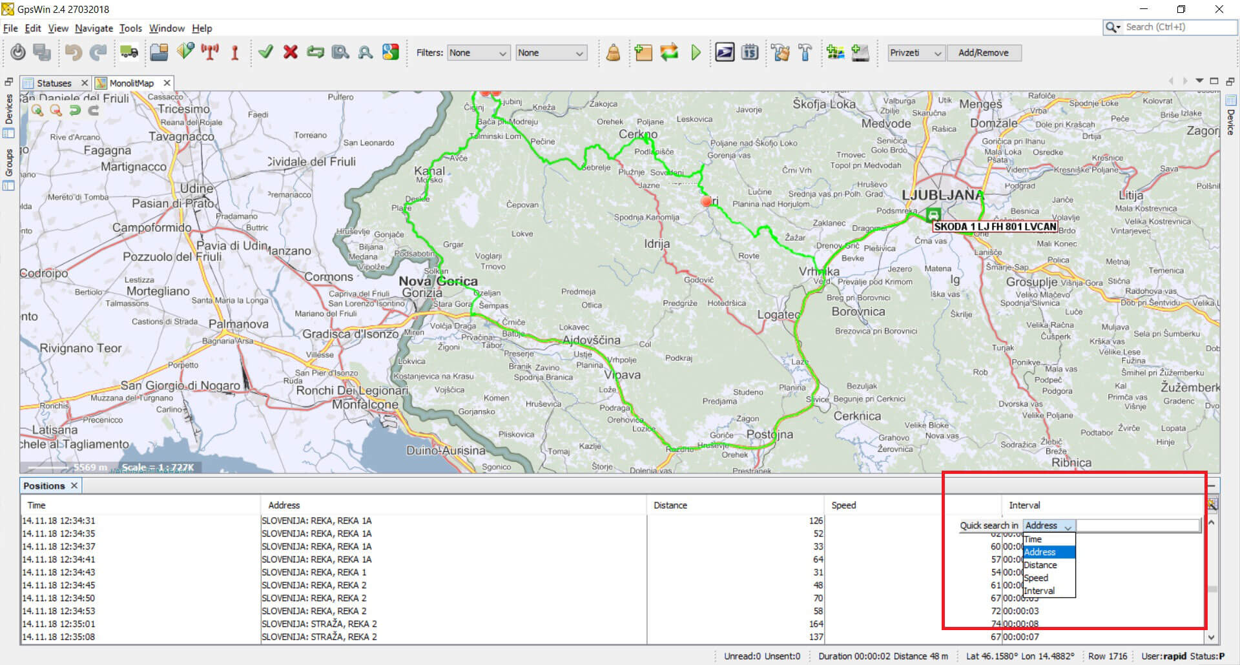This screenshot has height=665, width=1240.
Task: Zoom in the map with magnifier plus
Action: [37, 110]
